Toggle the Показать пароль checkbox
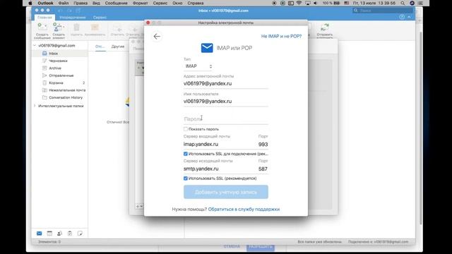Viewport: 452px width, 254px height. tap(186, 129)
